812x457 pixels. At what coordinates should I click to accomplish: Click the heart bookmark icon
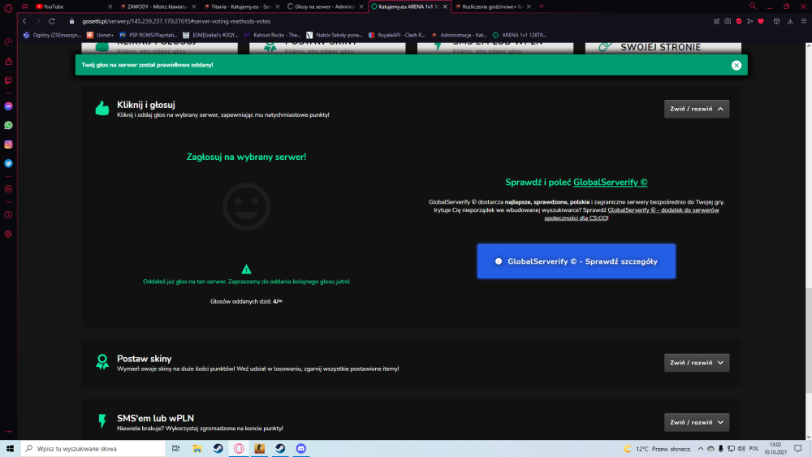coord(761,21)
